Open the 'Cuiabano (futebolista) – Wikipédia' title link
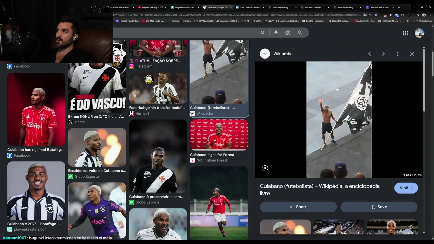Image resolution: width=434 pixels, height=244 pixels. pyautogui.click(x=320, y=190)
